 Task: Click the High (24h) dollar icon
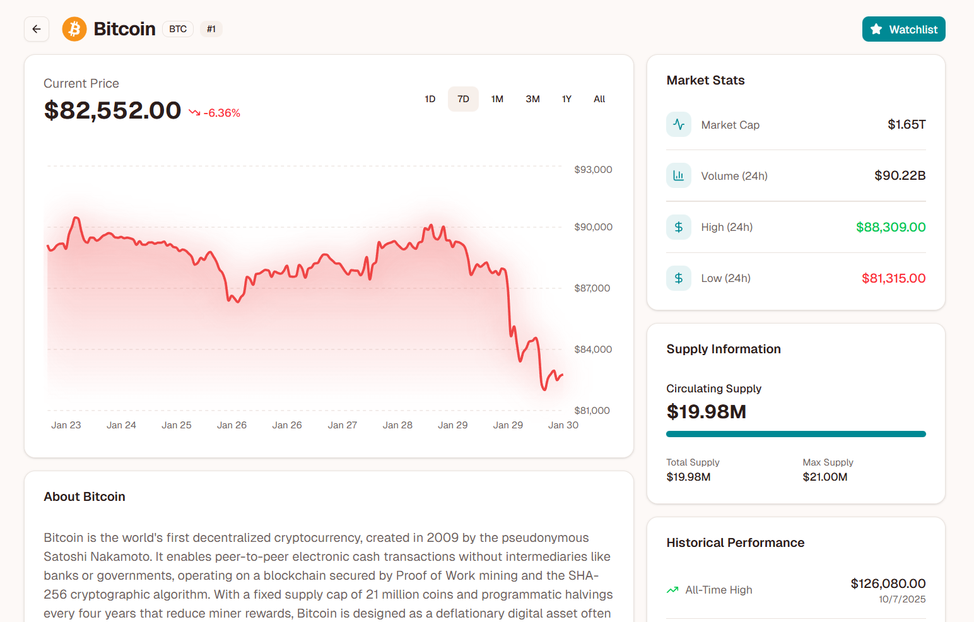click(679, 227)
